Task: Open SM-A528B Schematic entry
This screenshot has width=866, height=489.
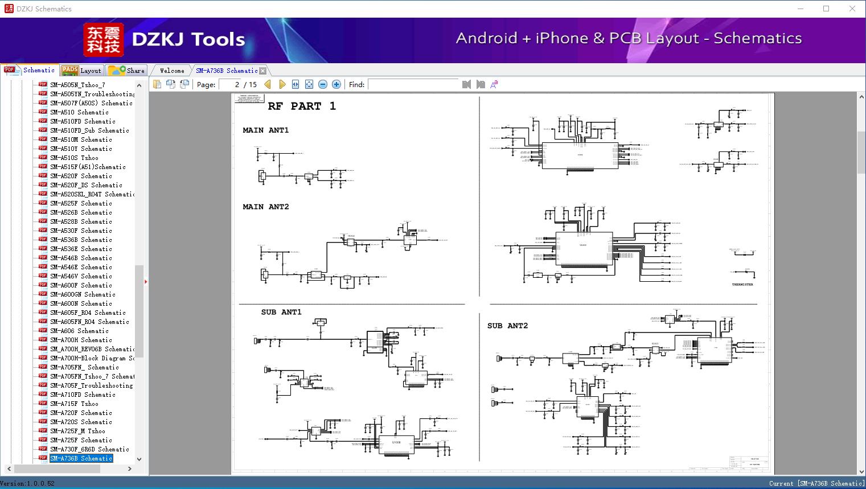Action: point(81,221)
